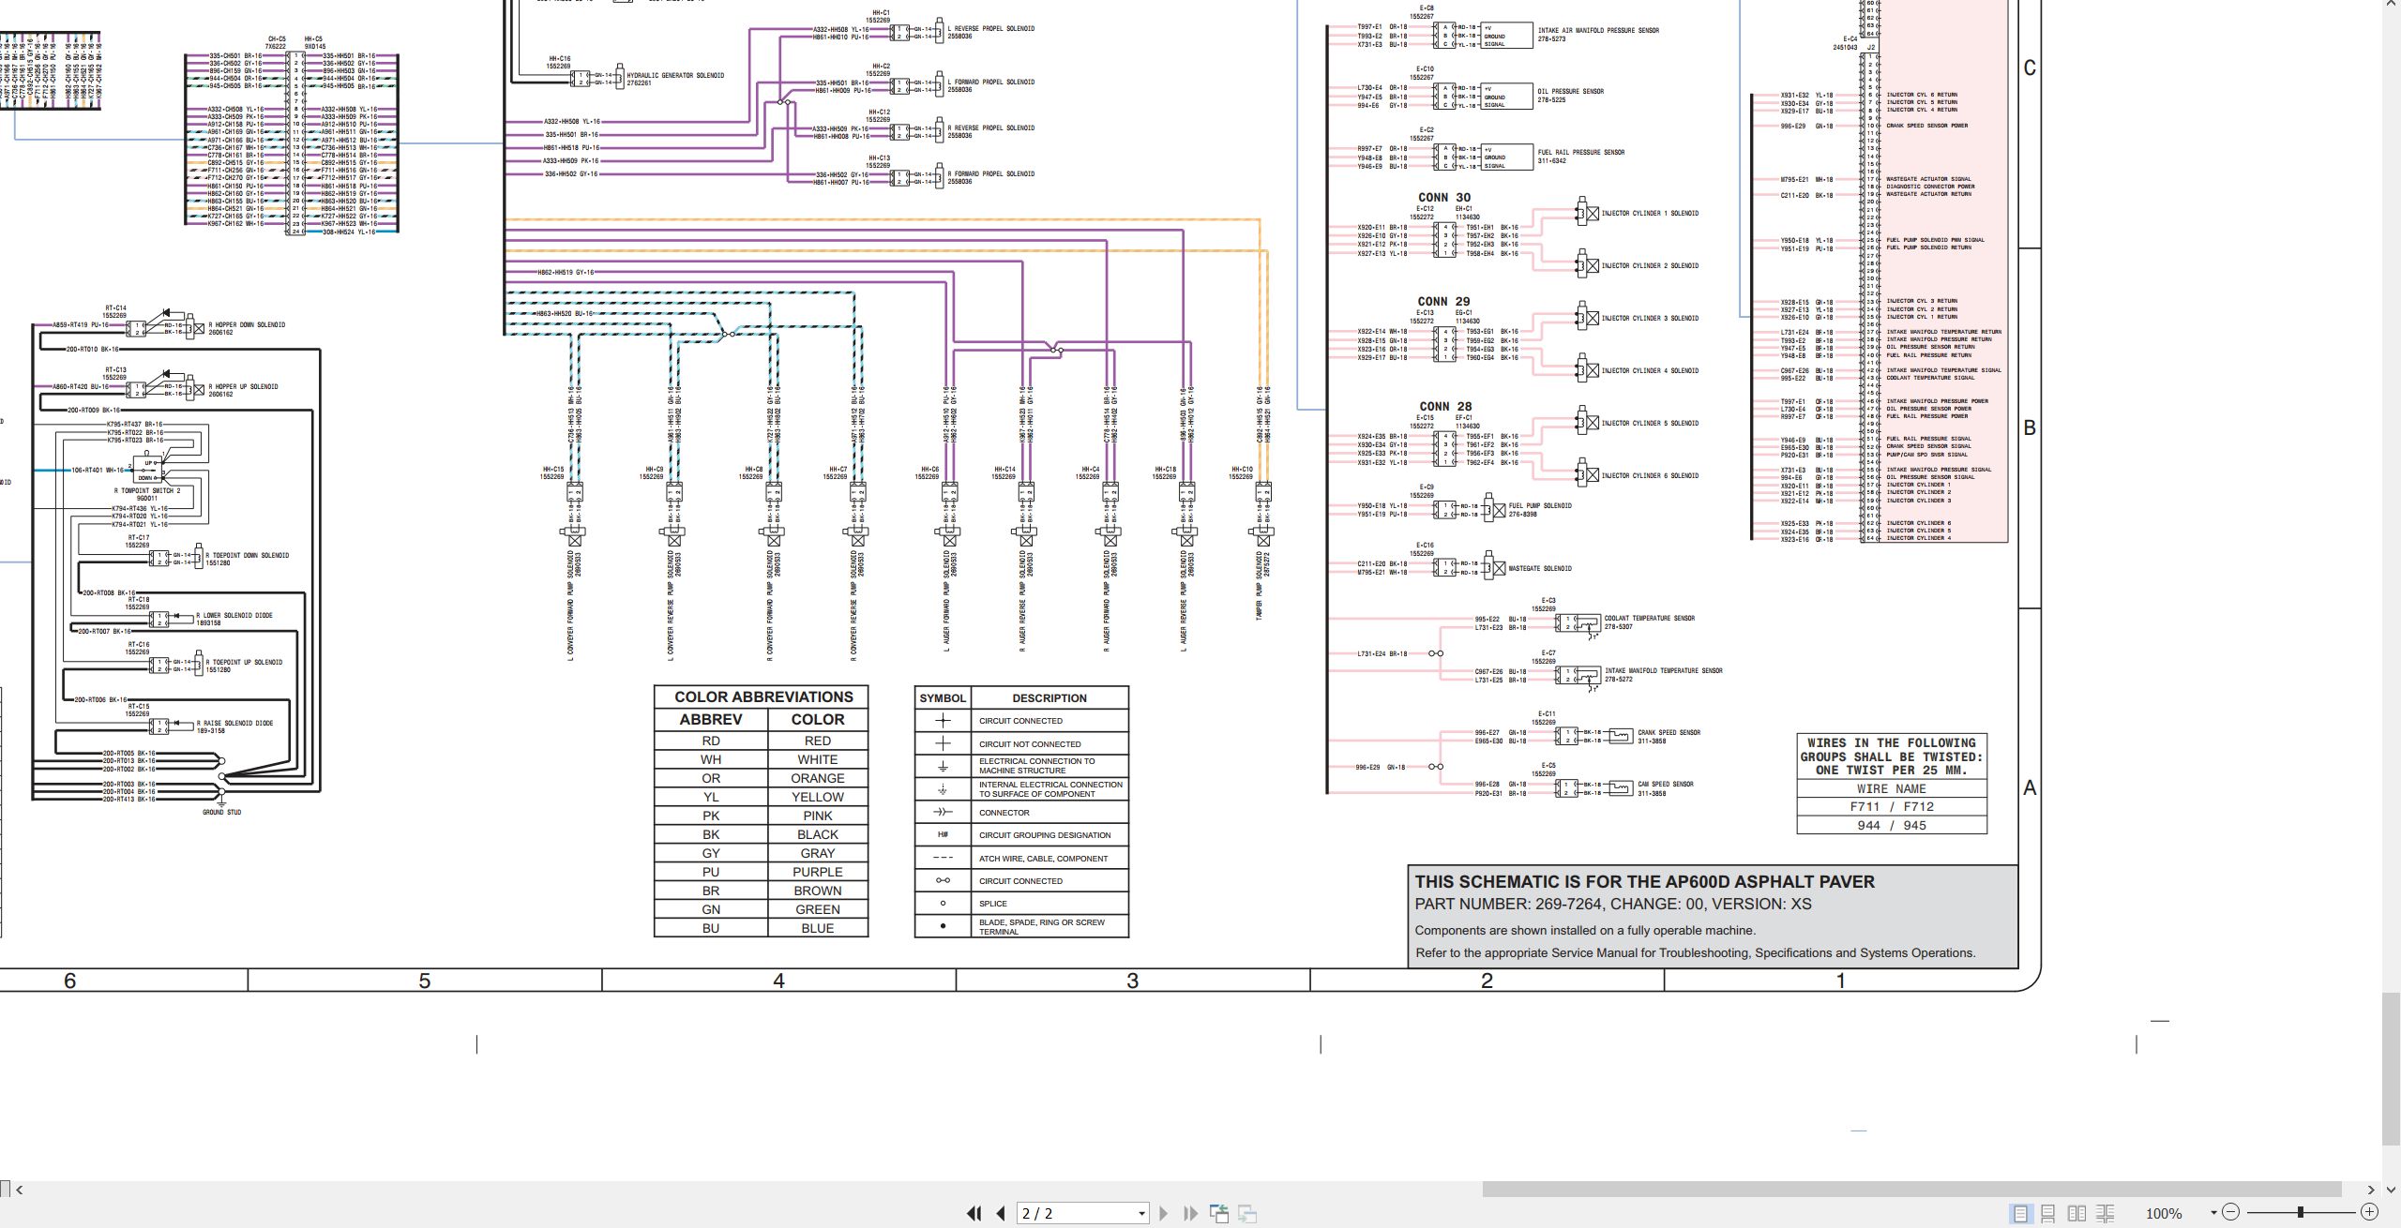
Task: Click the 'PURPLE' color cell
Action: (x=817, y=872)
